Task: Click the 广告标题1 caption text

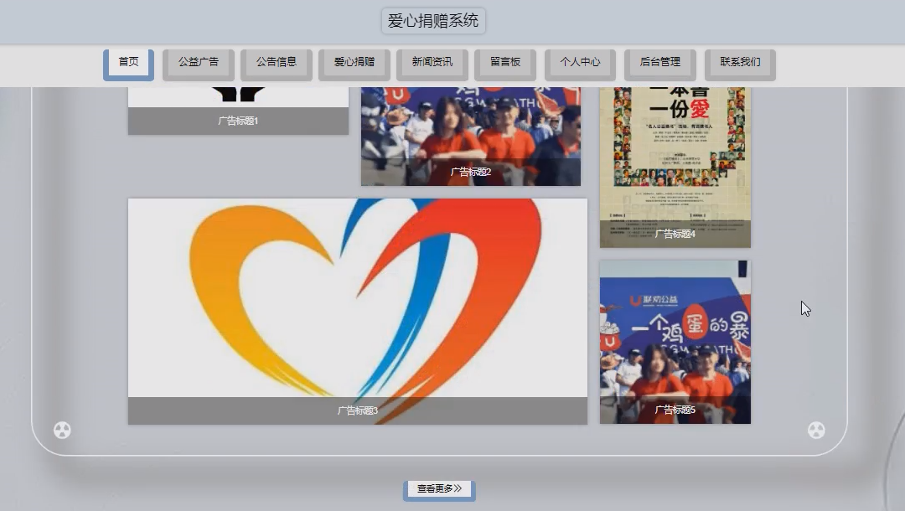Action: point(238,121)
